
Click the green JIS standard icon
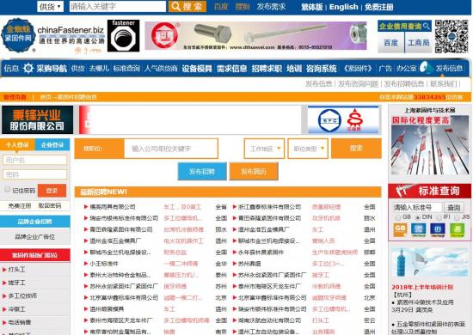457,229
